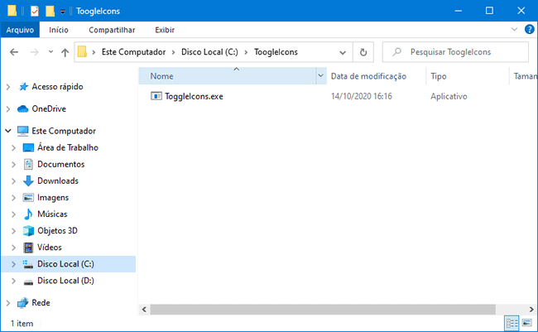Go up one folder level with the up arrow

point(65,52)
